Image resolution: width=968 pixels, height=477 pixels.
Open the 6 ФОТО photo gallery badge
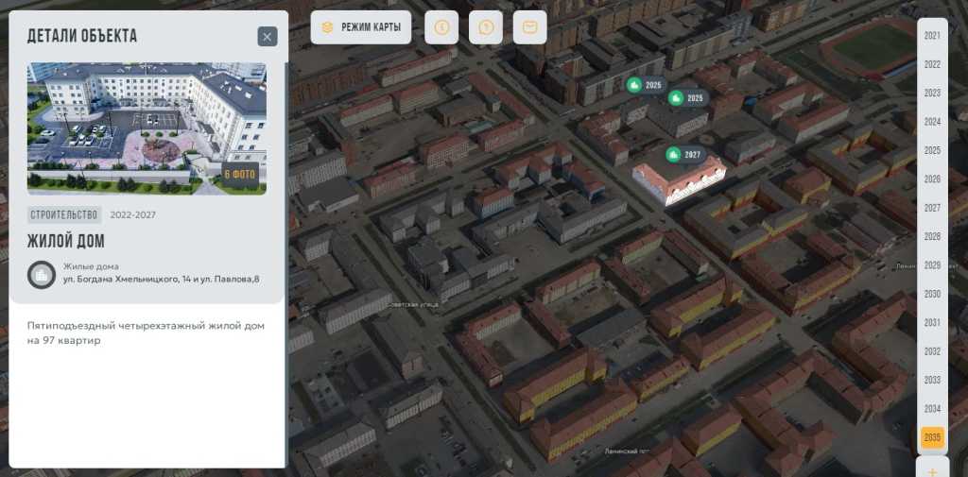[240, 175]
